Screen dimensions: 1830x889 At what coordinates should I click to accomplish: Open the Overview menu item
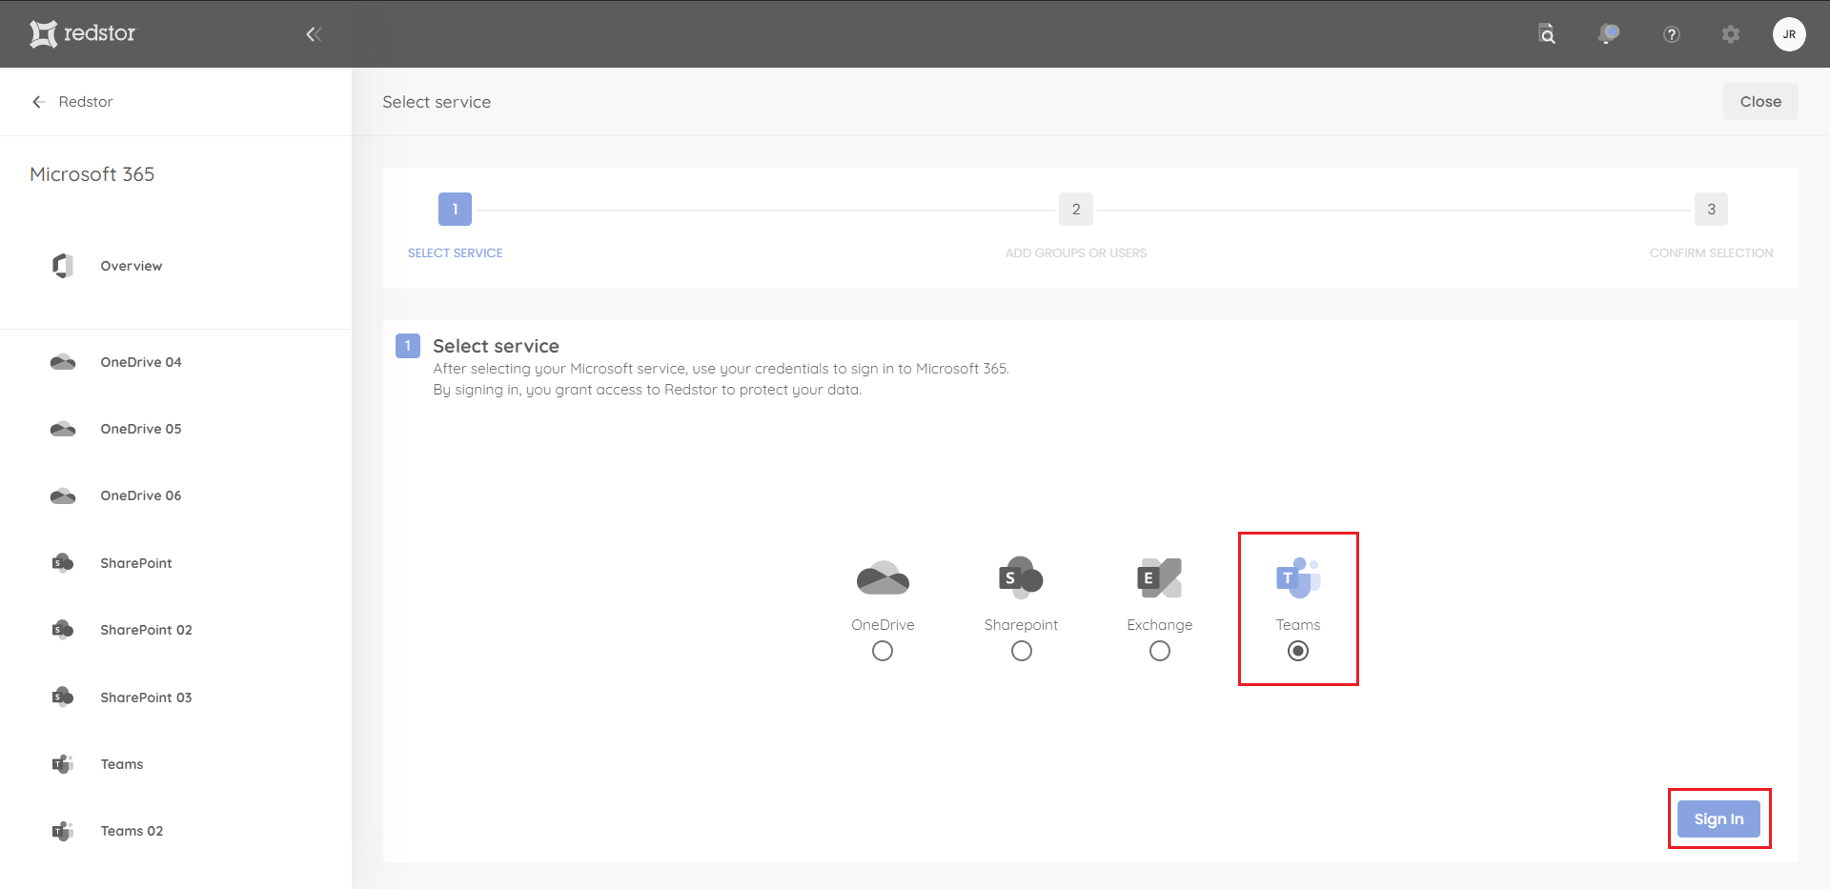click(x=132, y=266)
